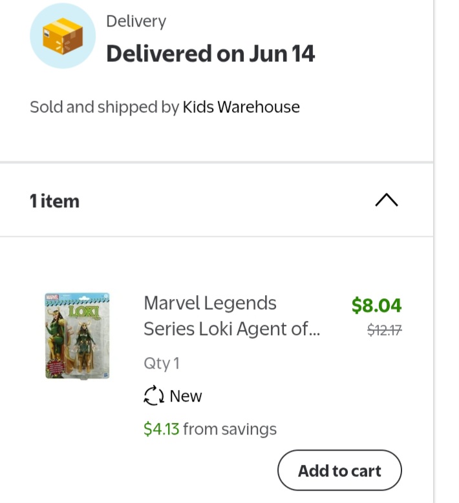The height and width of the screenshot is (503, 459).
Task: Click the 'Sold and shipped by' text
Action: point(104,107)
